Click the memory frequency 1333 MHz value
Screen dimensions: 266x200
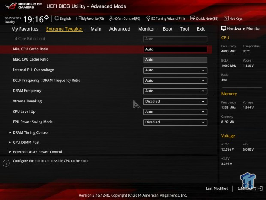click(x=228, y=108)
